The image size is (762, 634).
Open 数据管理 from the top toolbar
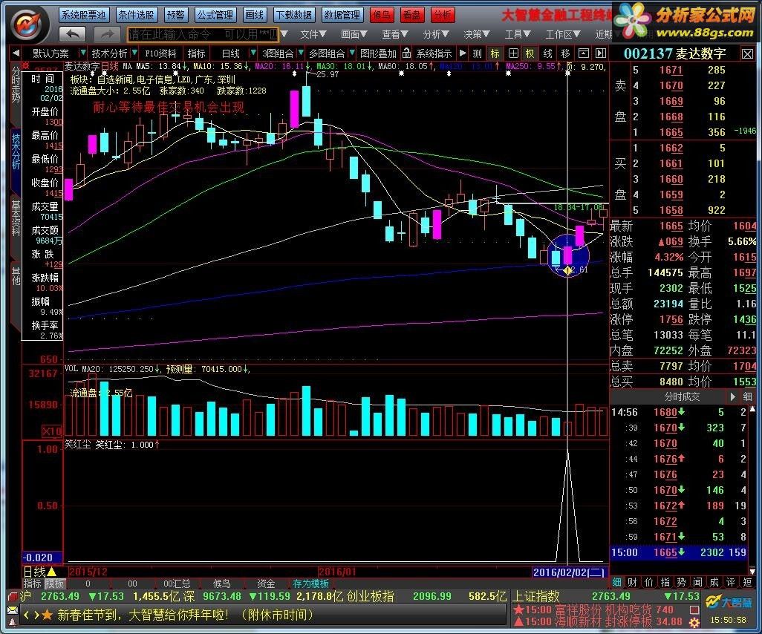342,15
